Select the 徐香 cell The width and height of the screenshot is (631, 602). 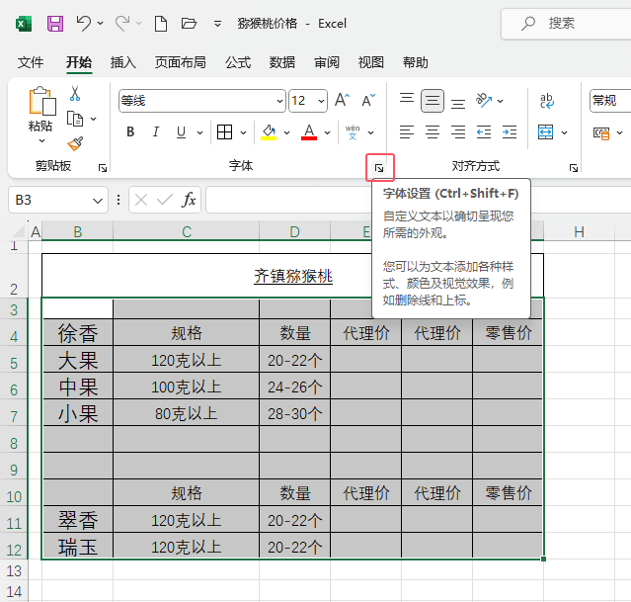78,333
